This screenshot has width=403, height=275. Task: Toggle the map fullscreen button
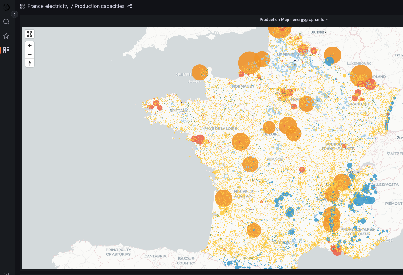click(29, 34)
